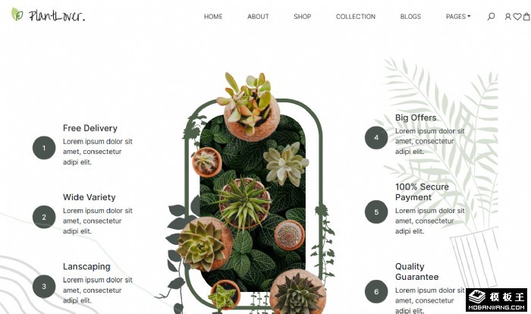Viewport: 531px width, 314px height.
Task: Go to the HOME menu item
Action: [x=213, y=16]
